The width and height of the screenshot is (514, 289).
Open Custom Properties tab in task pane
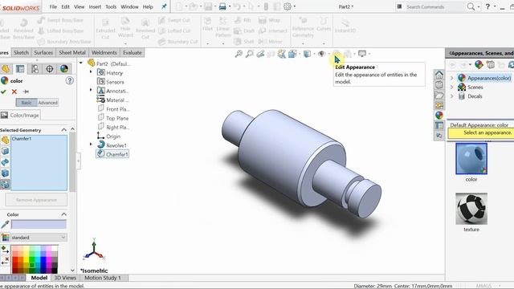point(439,125)
